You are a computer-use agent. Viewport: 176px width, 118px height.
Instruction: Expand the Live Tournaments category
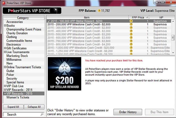(x=5, y=52)
